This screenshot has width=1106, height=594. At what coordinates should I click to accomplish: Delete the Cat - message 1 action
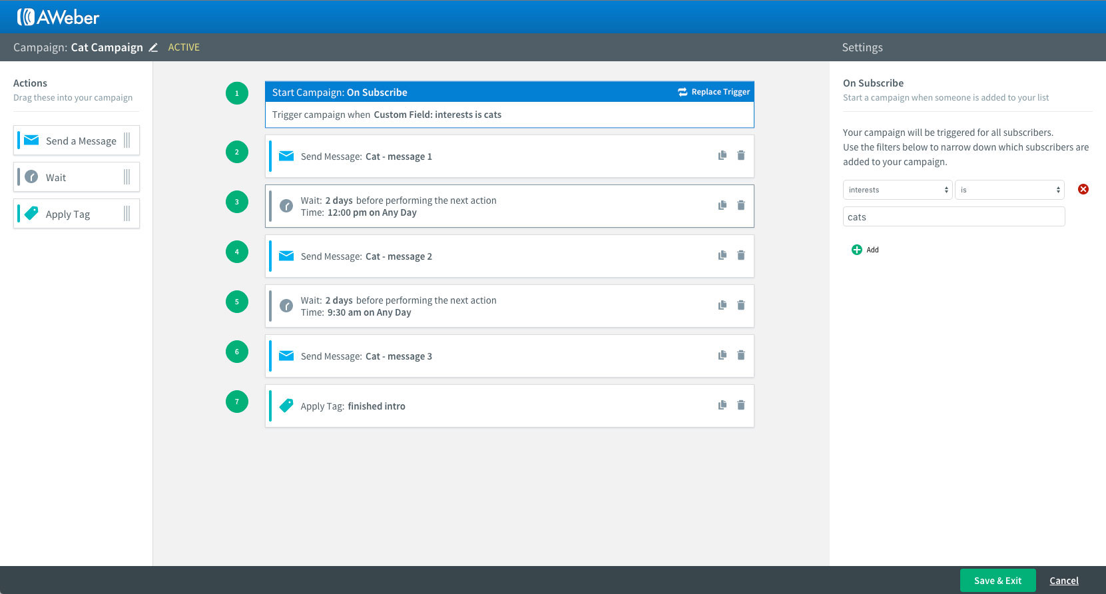(741, 155)
